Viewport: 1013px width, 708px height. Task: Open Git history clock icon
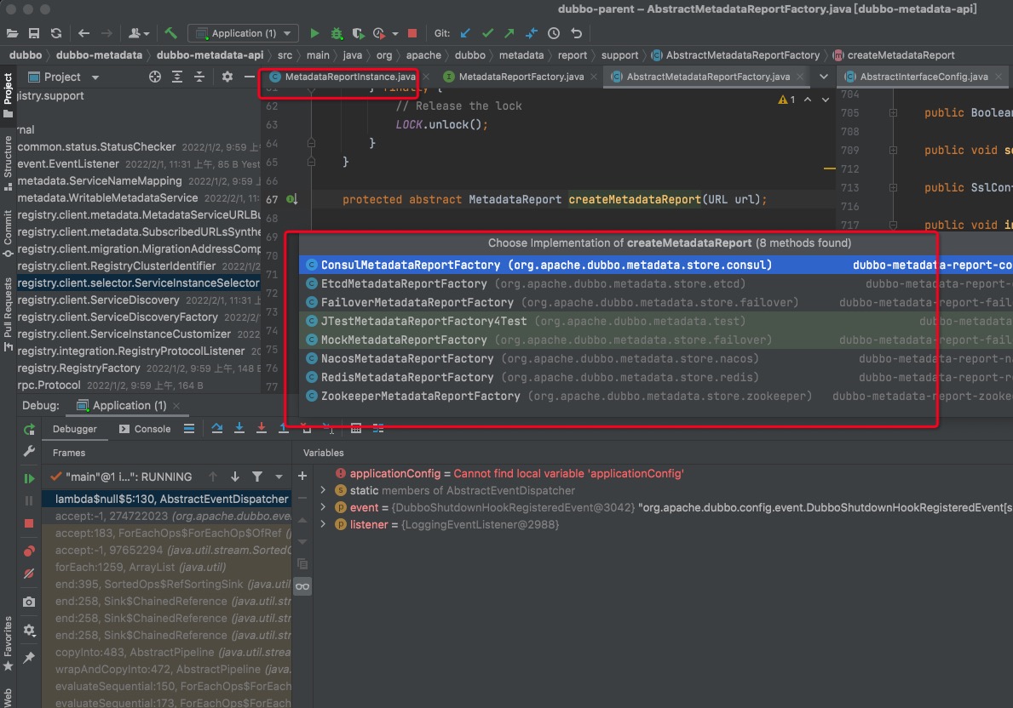[x=554, y=33]
